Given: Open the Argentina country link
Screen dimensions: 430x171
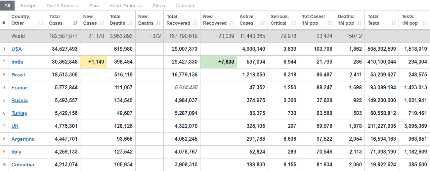Looking at the screenshot, I should tap(23, 139).
